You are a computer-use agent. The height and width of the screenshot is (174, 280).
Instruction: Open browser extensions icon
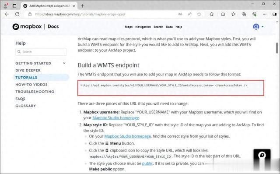click(x=212, y=14)
